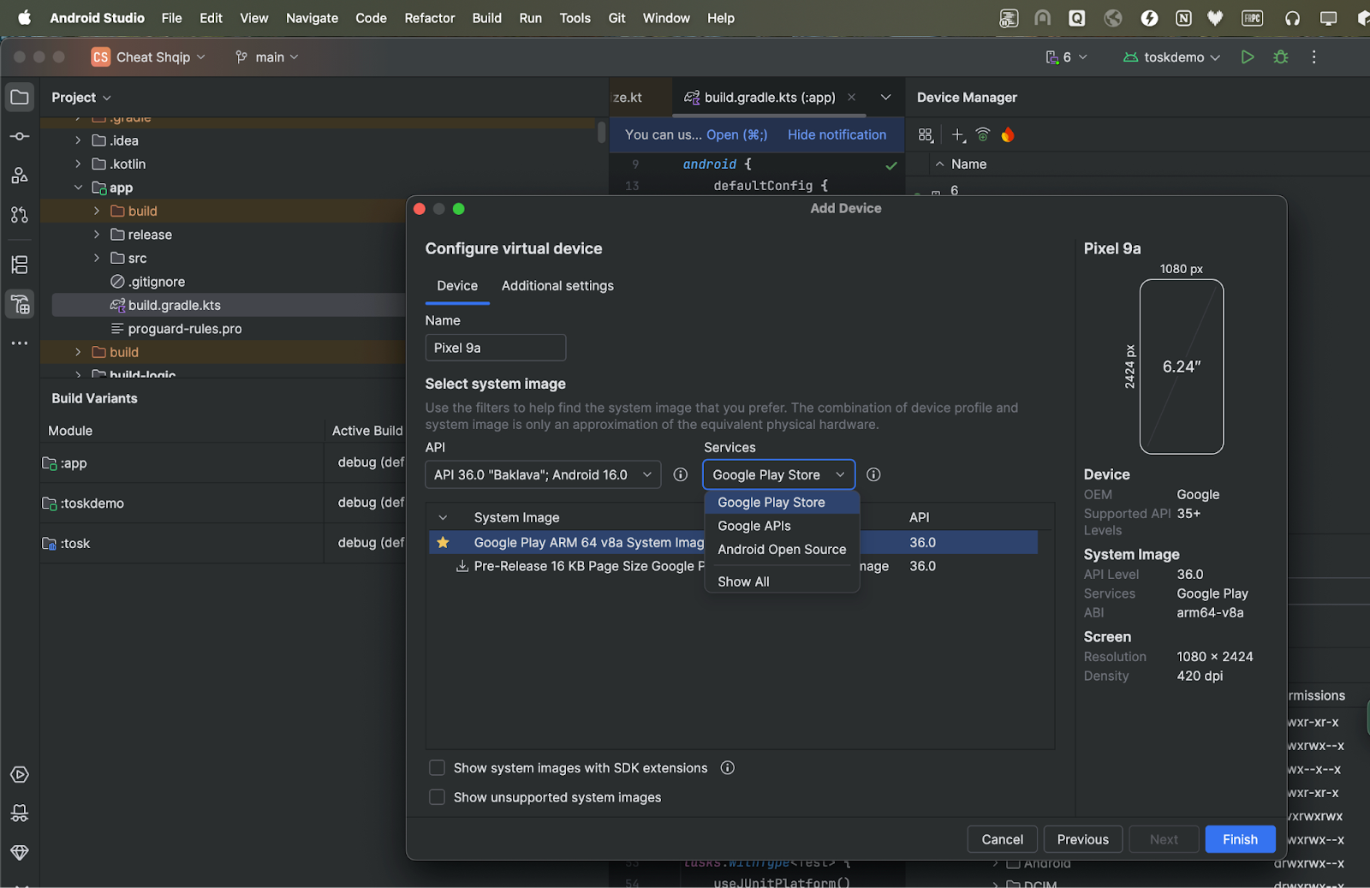Viewport: 1370px width, 888px height.
Task: Switch to Additional settings tab
Action: pos(557,286)
